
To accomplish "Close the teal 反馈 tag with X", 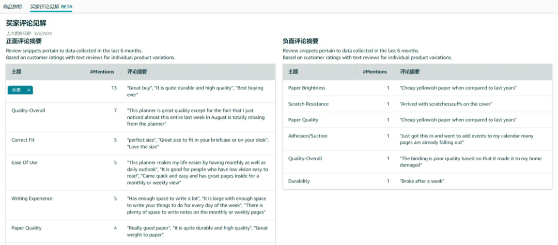I will (x=29, y=90).
